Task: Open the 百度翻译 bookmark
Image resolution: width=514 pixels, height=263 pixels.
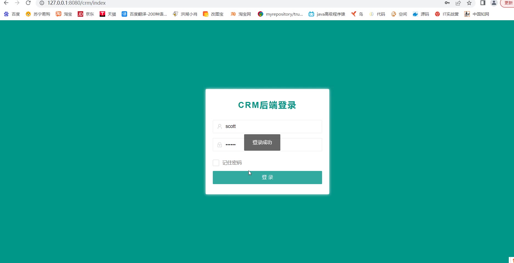Action: click(144, 14)
